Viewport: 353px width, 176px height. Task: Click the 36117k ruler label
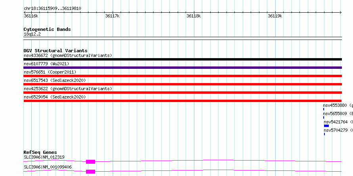coord(112,16)
